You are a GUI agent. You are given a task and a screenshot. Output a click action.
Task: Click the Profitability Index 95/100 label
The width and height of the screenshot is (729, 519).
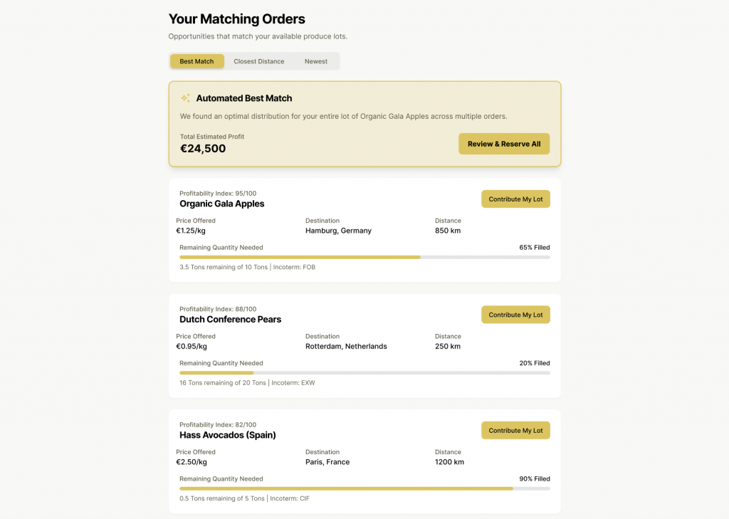[218, 193]
